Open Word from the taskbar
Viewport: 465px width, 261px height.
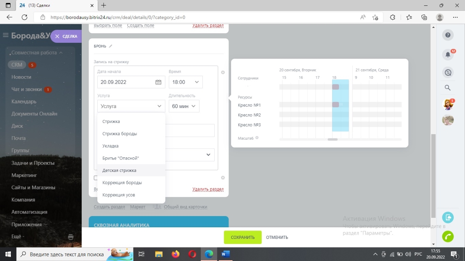coord(226,254)
